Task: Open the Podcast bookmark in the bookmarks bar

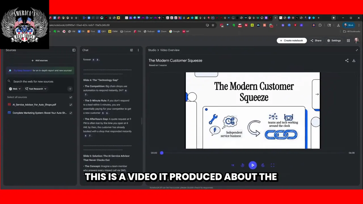Action: point(149,31)
